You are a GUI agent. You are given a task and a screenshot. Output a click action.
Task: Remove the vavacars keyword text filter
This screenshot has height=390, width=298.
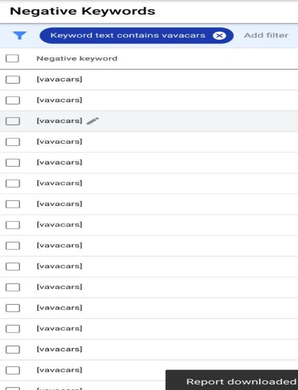pos(219,36)
